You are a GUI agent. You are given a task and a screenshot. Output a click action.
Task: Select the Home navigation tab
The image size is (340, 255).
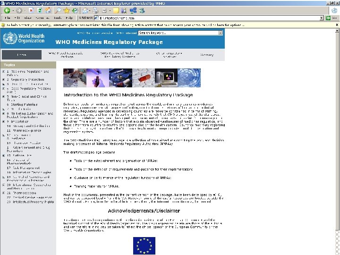[x=22, y=55]
